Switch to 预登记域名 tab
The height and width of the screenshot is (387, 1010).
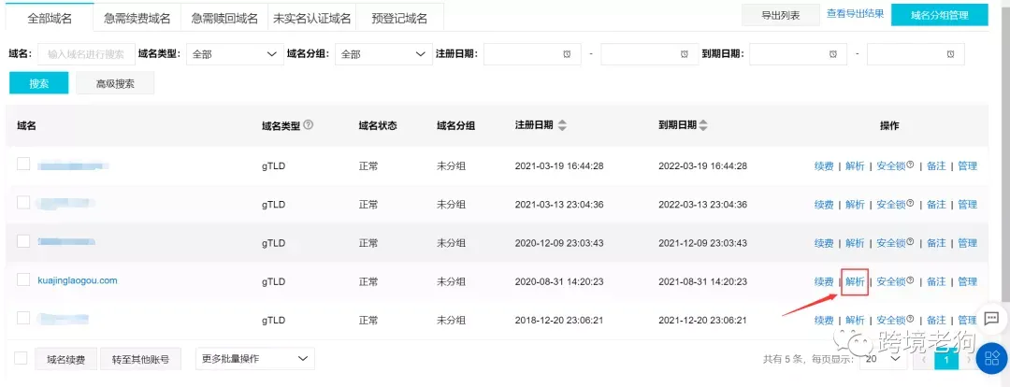coord(399,18)
